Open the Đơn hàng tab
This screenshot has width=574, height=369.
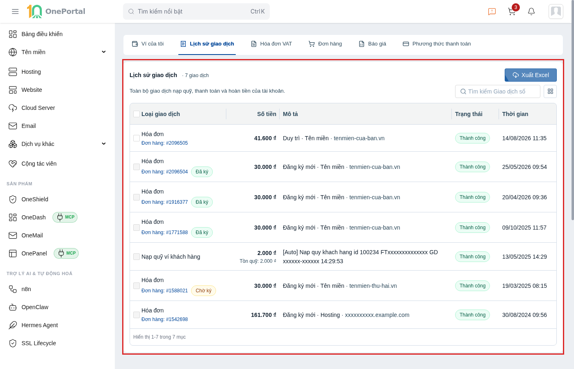[x=325, y=44]
